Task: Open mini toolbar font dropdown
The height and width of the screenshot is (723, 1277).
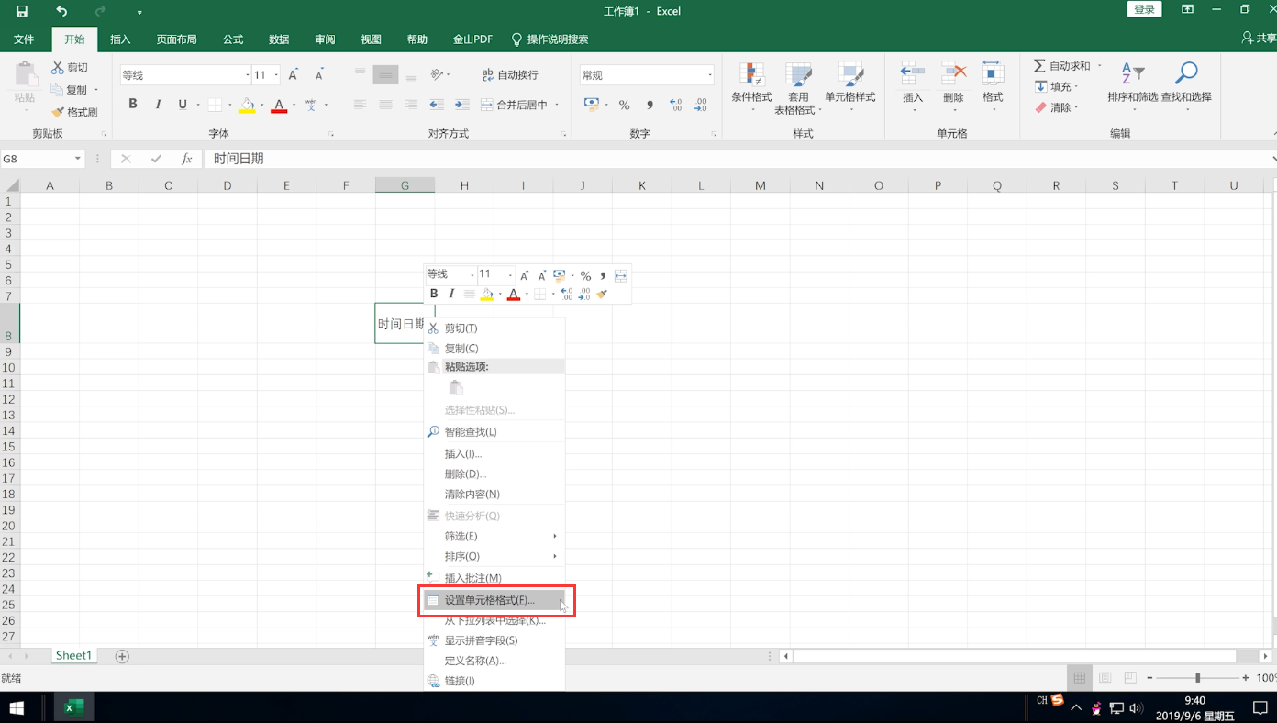Action: click(x=473, y=274)
